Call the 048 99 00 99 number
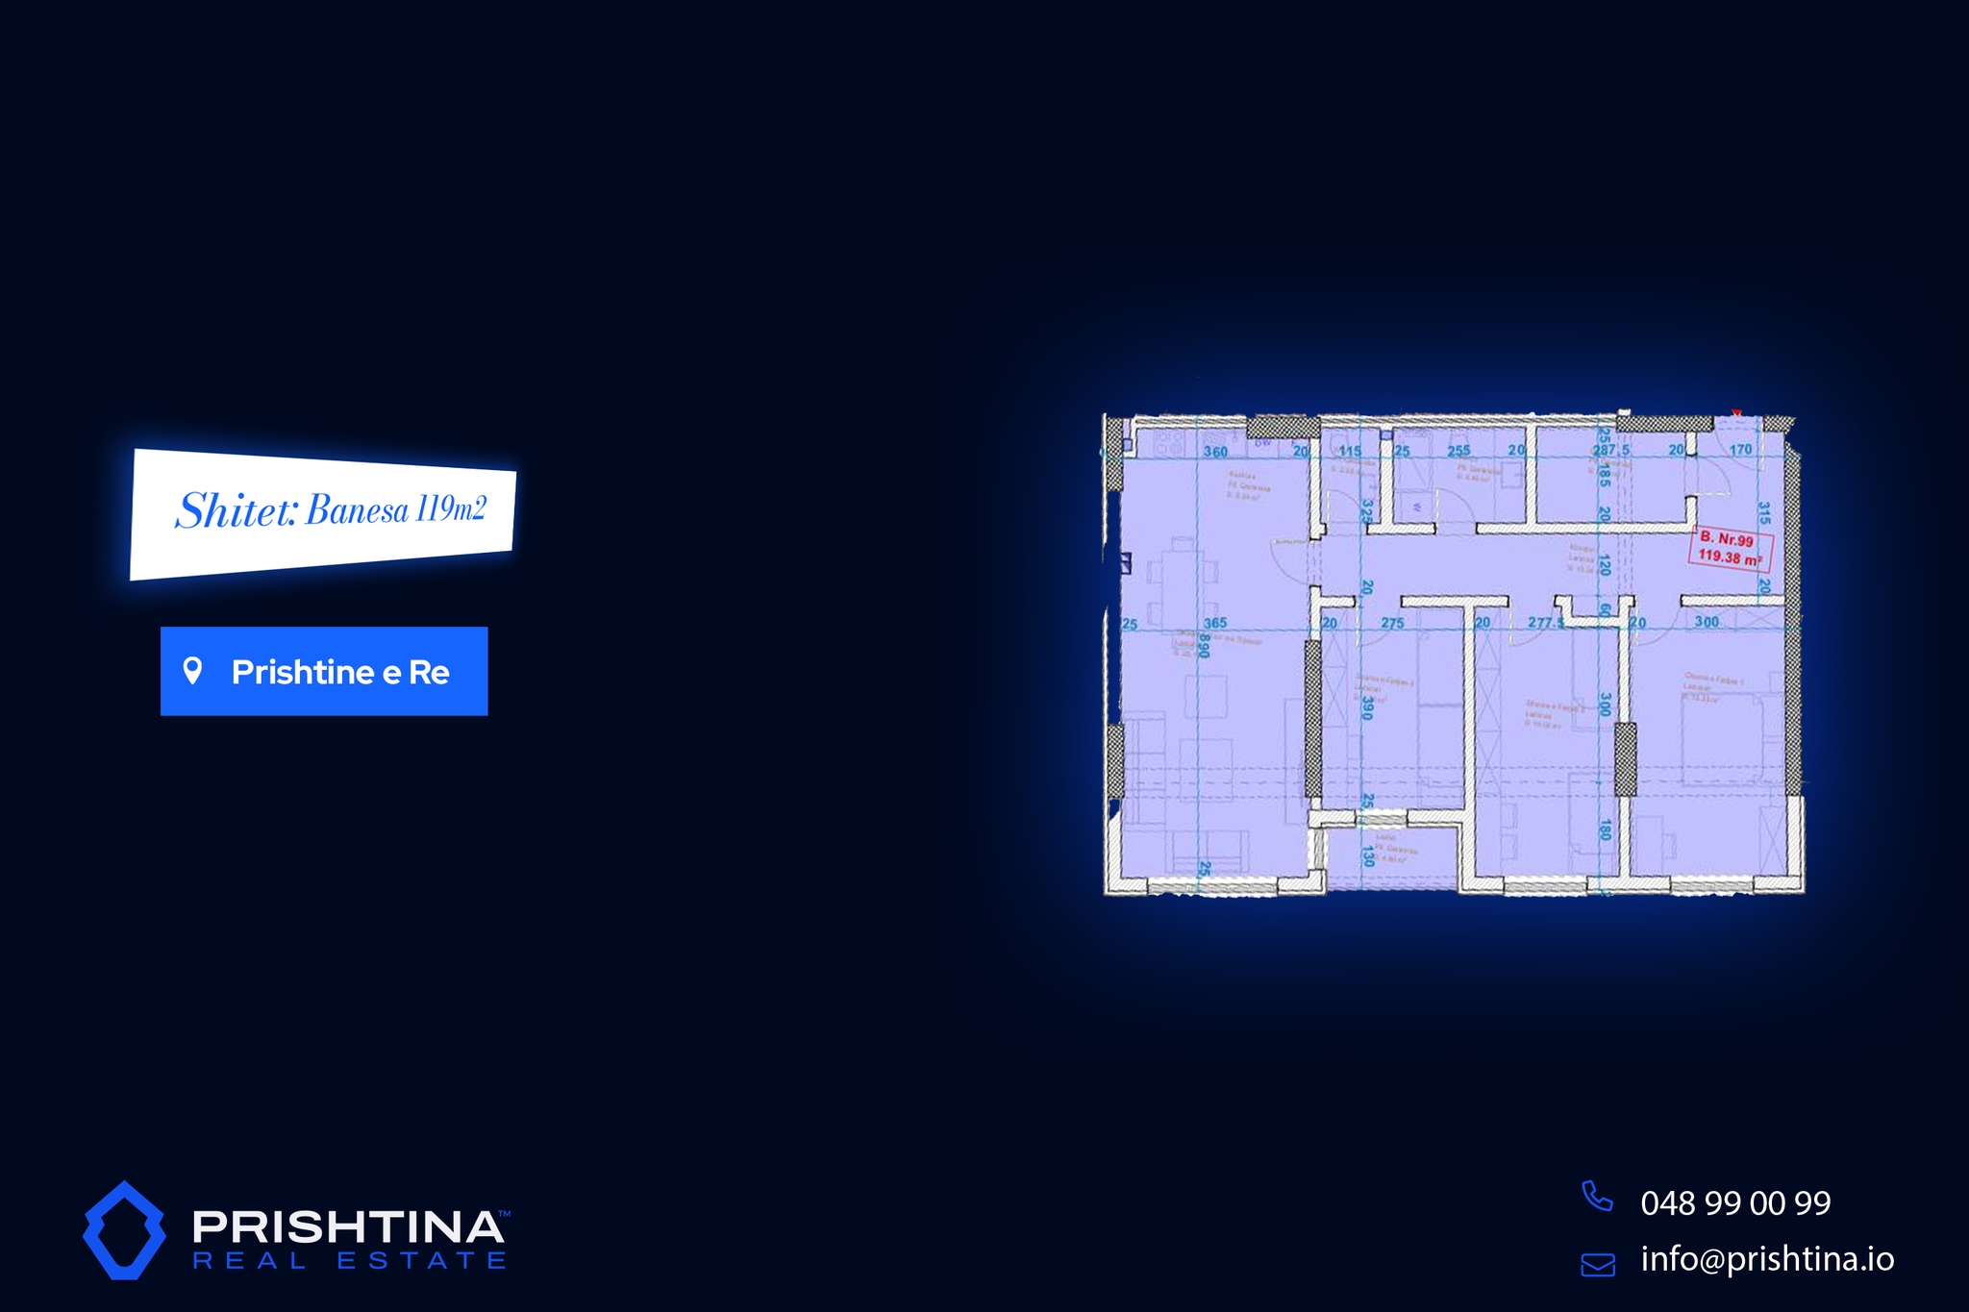 pos(1735,1203)
